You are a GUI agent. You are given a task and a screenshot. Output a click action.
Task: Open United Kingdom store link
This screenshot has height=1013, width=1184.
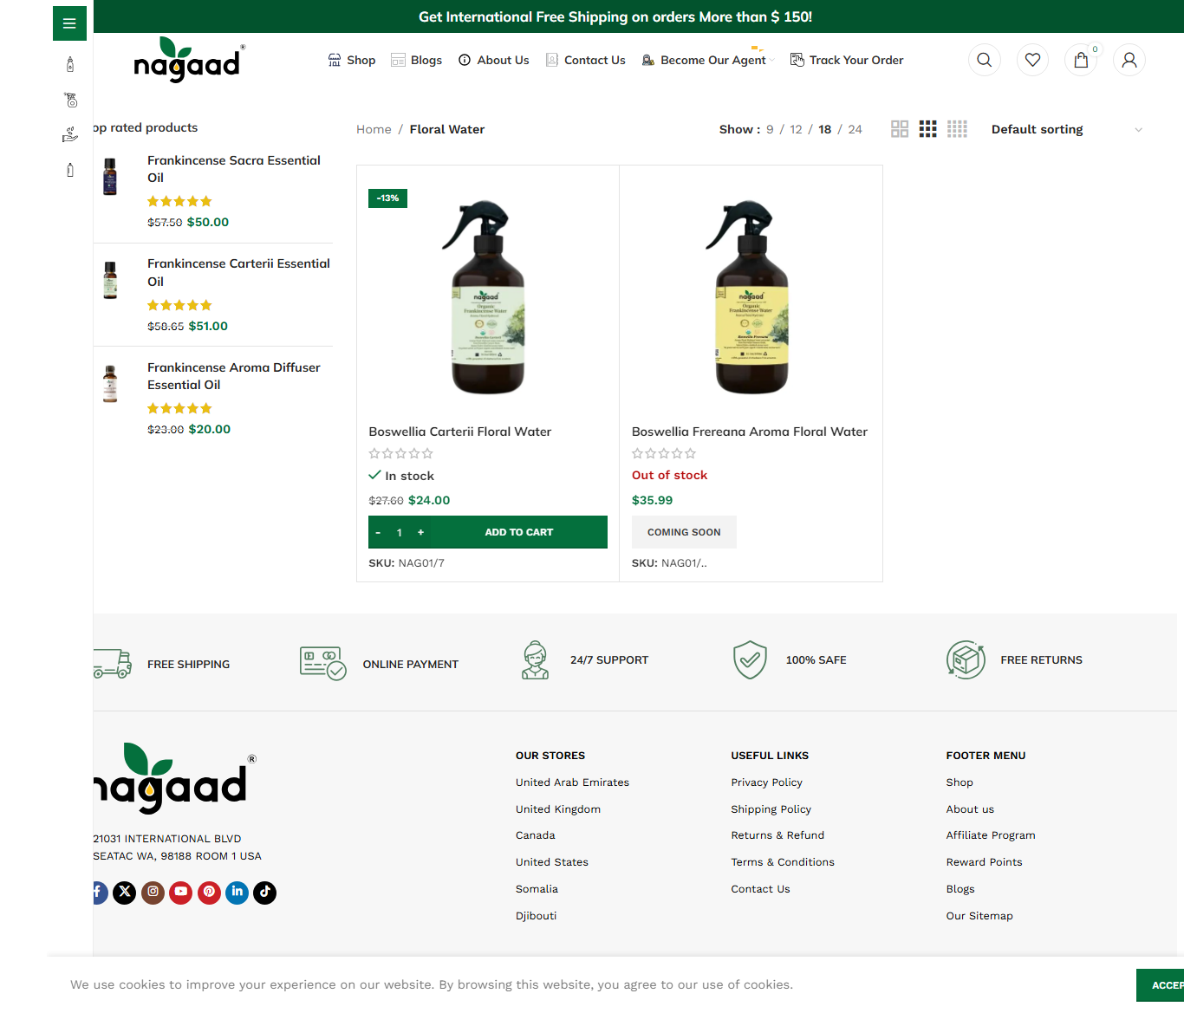(x=558, y=809)
